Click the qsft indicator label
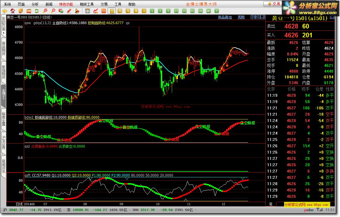This screenshot has height=217, width=340. 28,175
